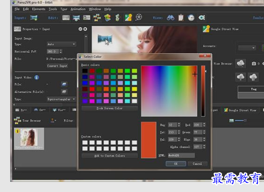Undock the Properties - Input panel
Screen dimensions: 264x192
pos(81,29)
